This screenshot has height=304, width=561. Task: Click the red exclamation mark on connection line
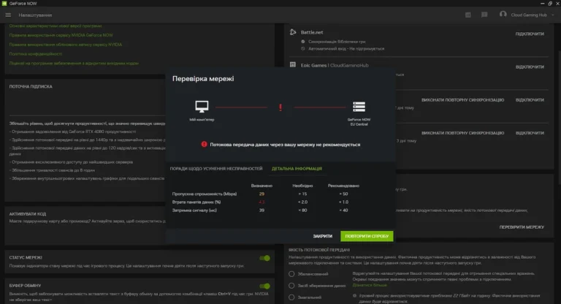pos(280,107)
